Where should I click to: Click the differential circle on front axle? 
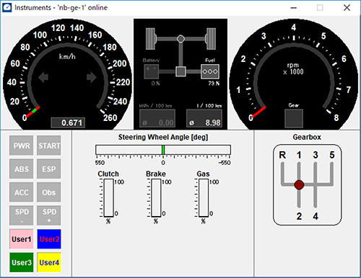click(180, 39)
